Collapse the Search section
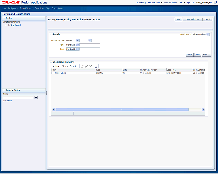 click(x=51, y=34)
